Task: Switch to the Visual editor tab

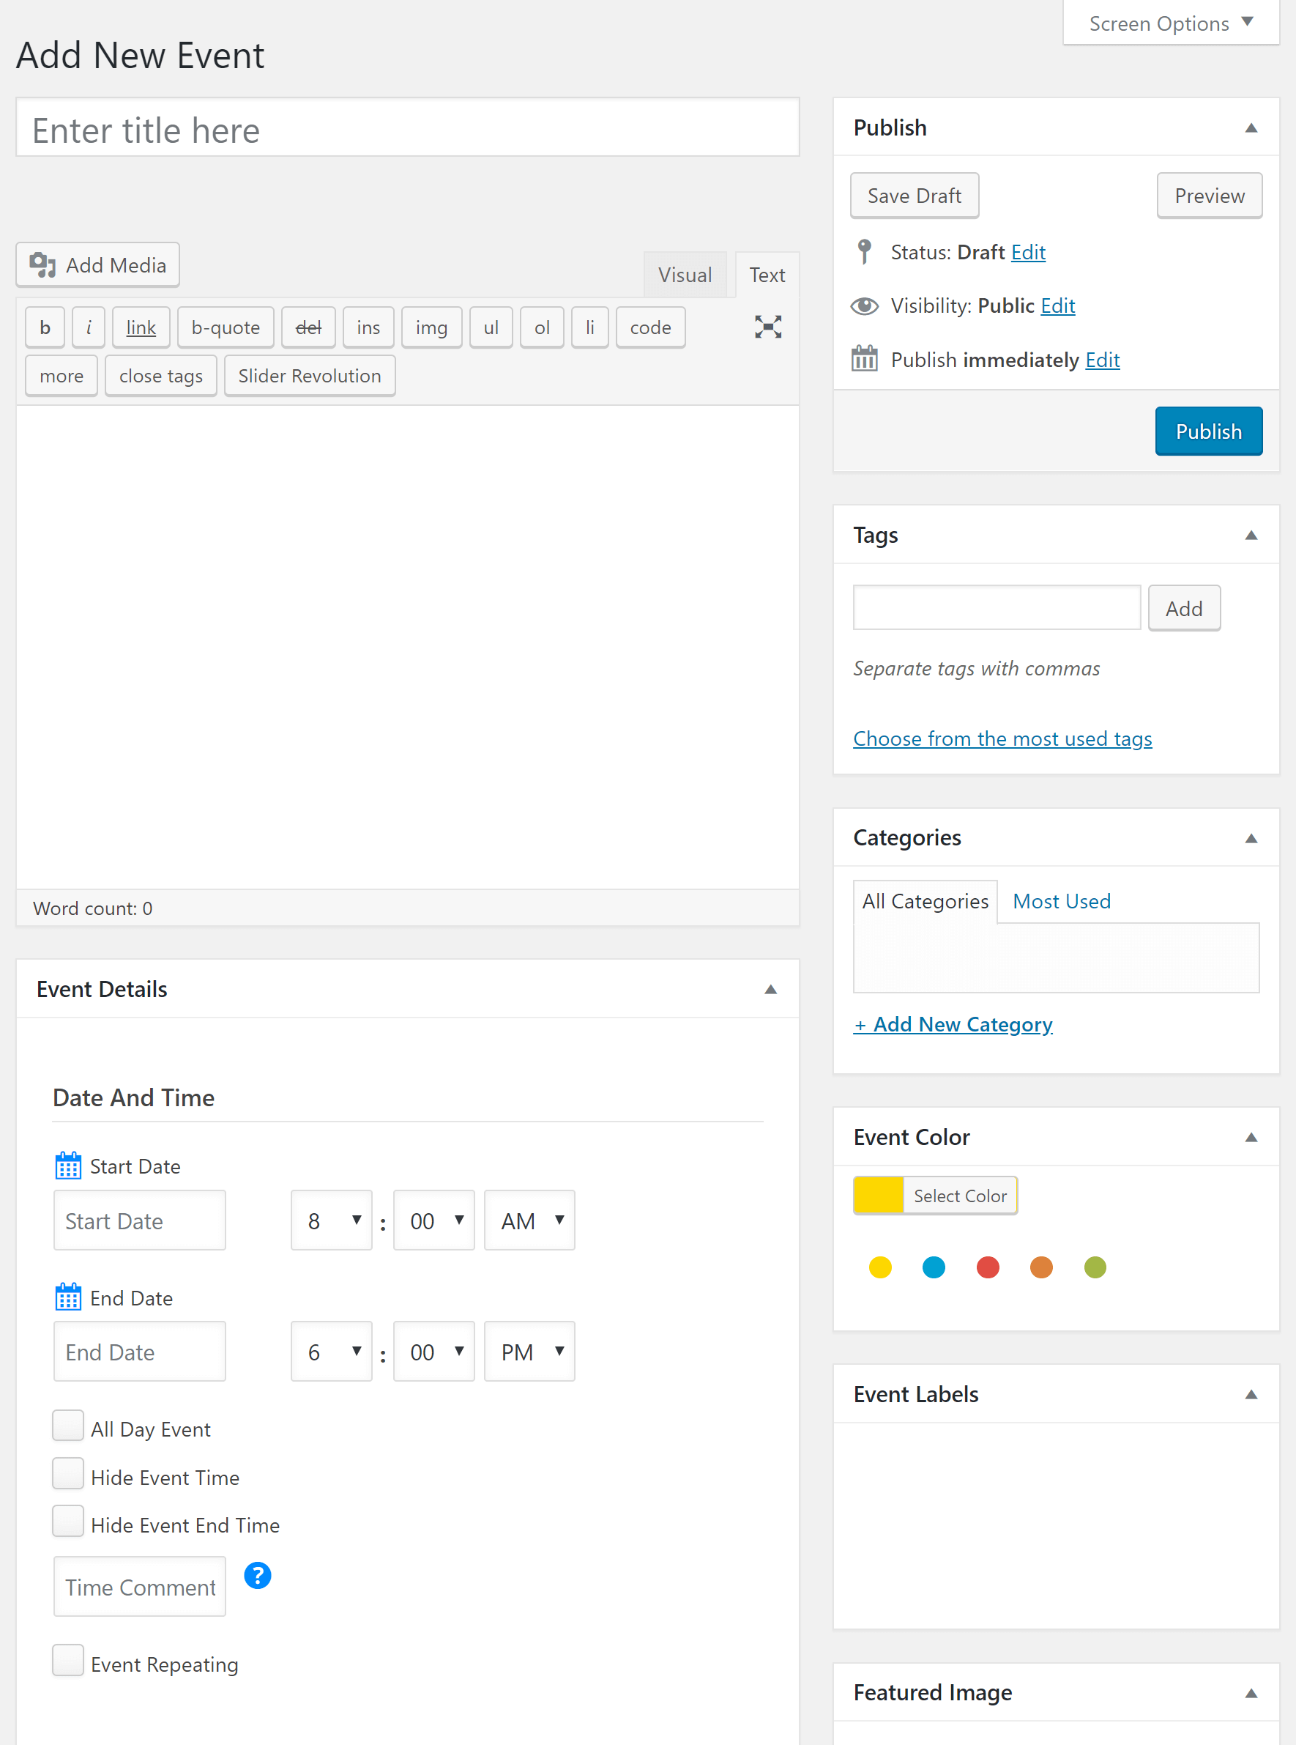Action: (x=684, y=275)
